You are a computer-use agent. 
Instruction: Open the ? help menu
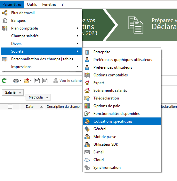click(x=62, y=4)
